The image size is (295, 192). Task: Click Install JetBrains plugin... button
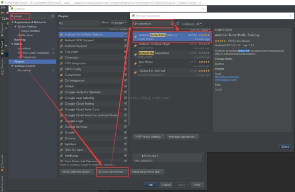click(x=77, y=172)
